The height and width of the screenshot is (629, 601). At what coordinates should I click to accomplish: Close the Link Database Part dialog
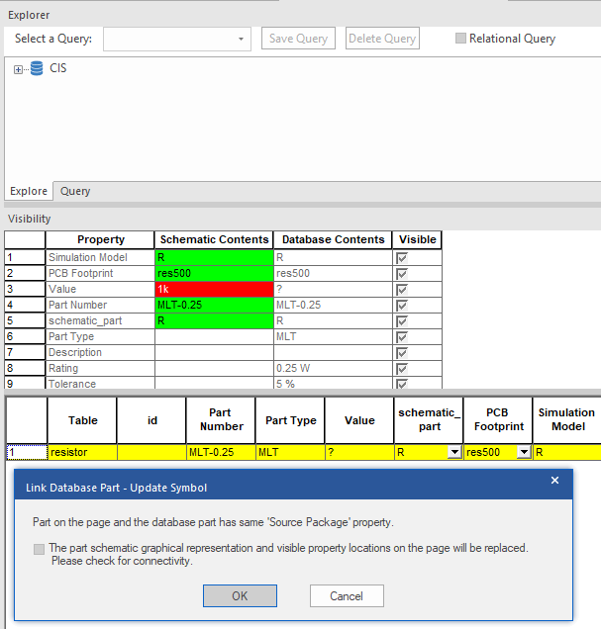click(x=554, y=481)
